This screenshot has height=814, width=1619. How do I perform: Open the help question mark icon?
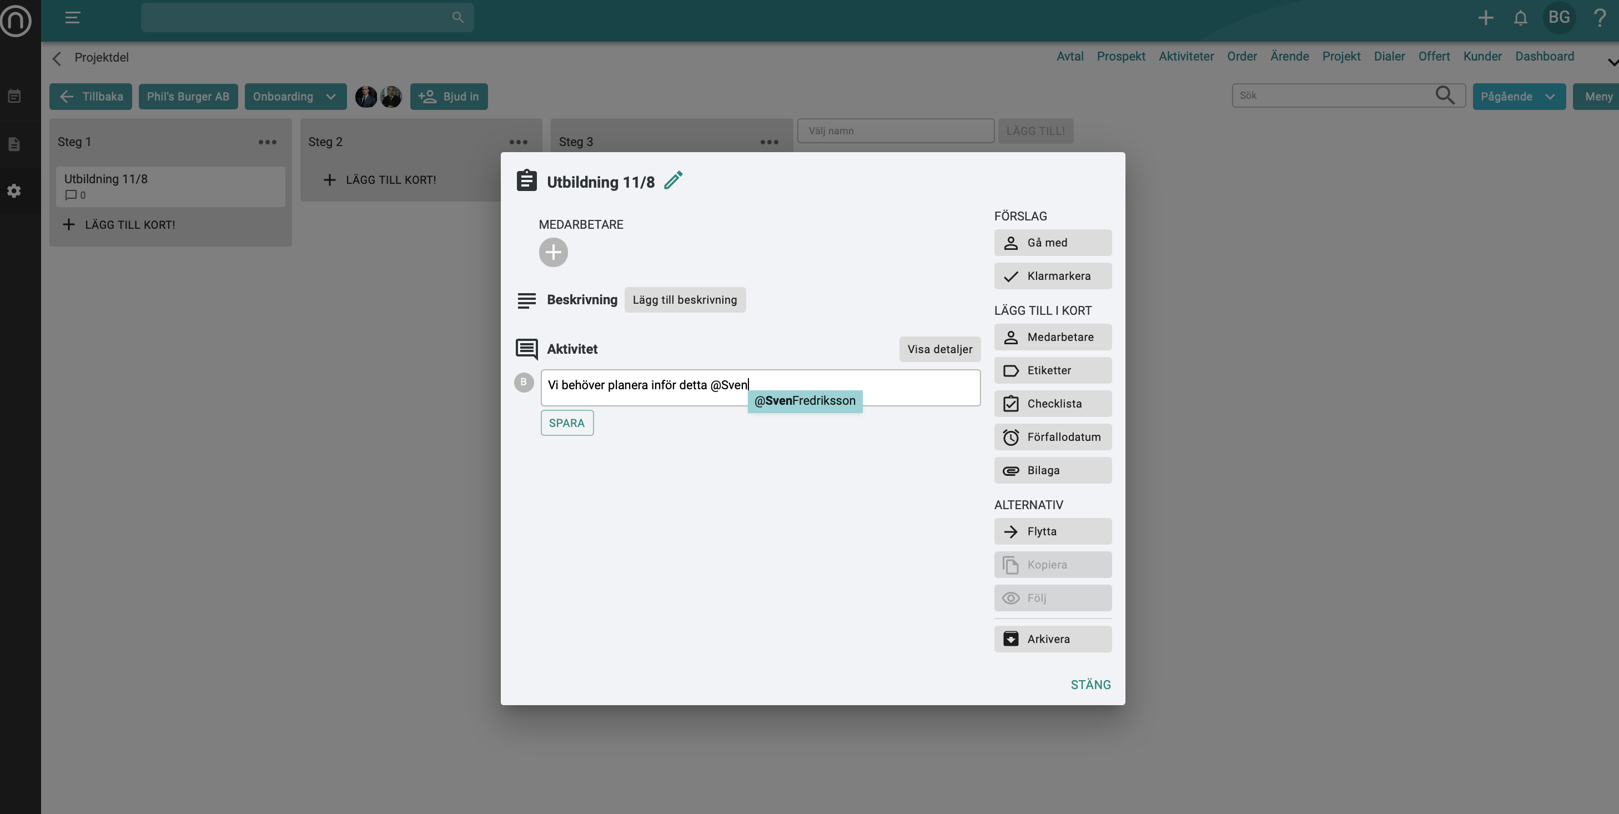(x=1600, y=18)
